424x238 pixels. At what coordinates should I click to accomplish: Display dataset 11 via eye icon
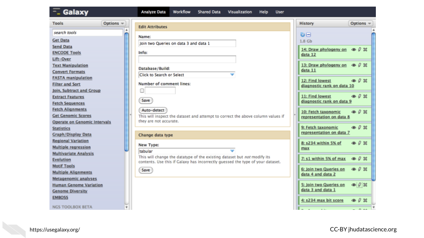click(x=353, y=97)
